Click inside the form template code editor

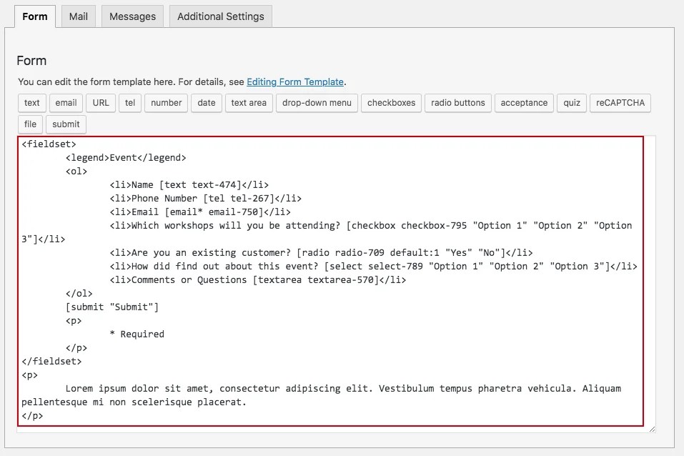pos(331,281)
